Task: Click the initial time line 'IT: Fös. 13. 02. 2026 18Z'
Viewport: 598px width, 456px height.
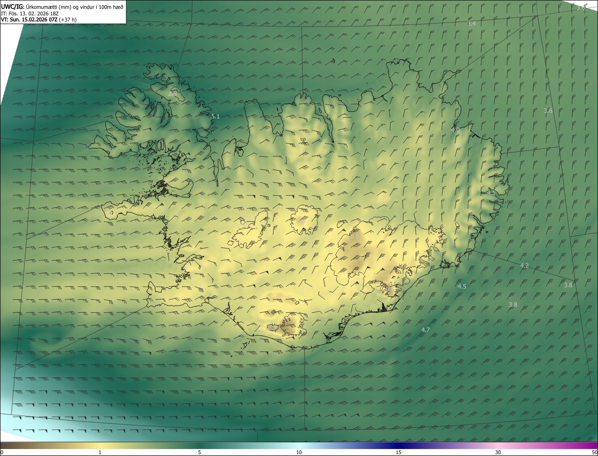Action: click(x=30, y=14)
